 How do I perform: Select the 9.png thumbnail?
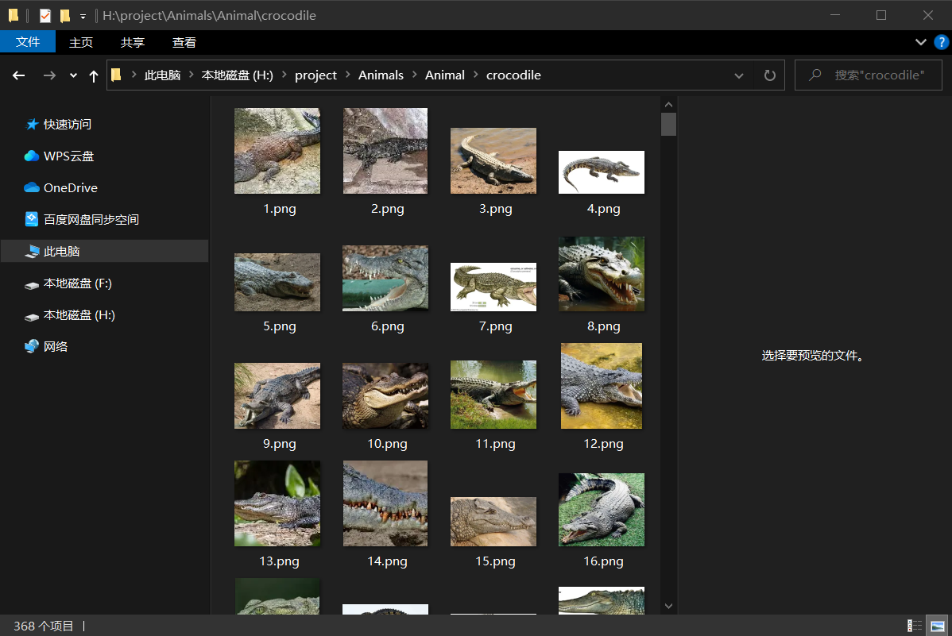tap(277, 395)
